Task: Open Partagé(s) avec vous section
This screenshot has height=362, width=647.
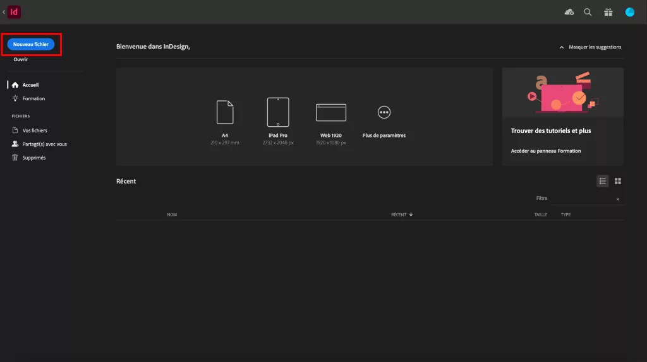Action: click(45, 144)
